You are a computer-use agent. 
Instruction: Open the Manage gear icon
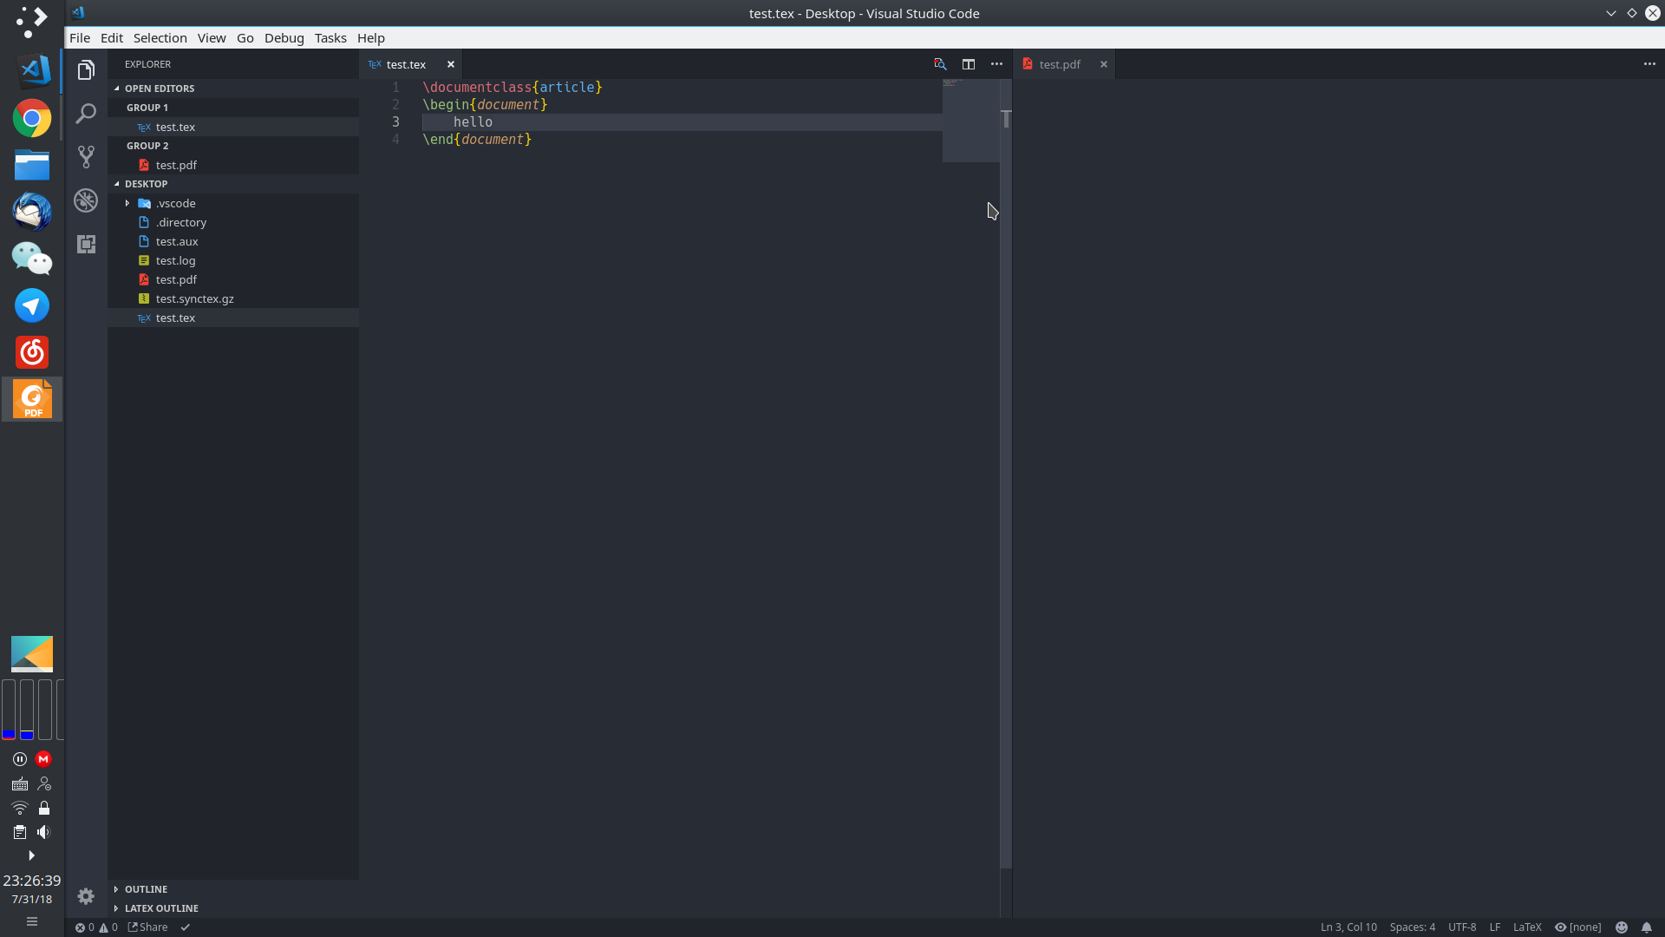pyautogui.click(x=86, y=896)
